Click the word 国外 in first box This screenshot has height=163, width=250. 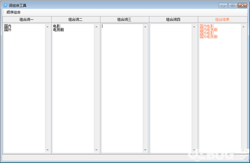(7, 30)
